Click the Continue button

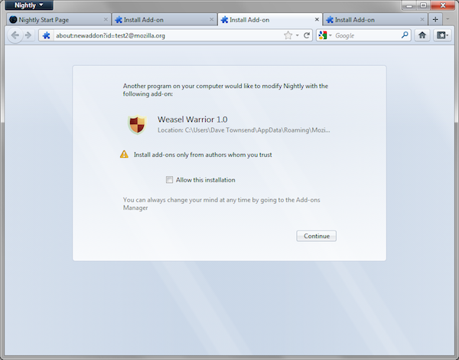coord(316,236)
